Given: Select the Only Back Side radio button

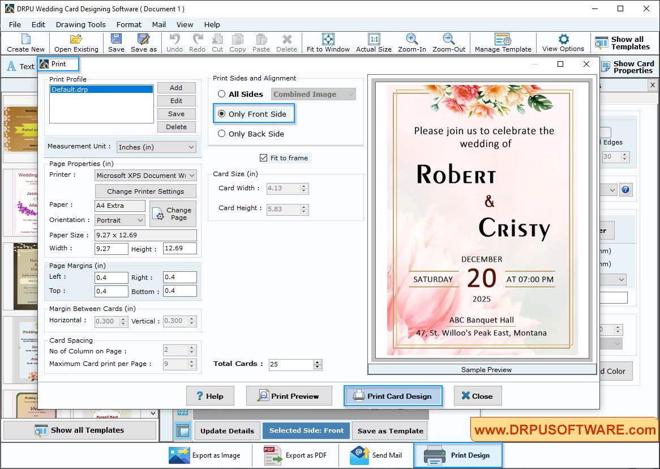Looking at the screenshot, I should pyautogui.click(x=221, y=134).
